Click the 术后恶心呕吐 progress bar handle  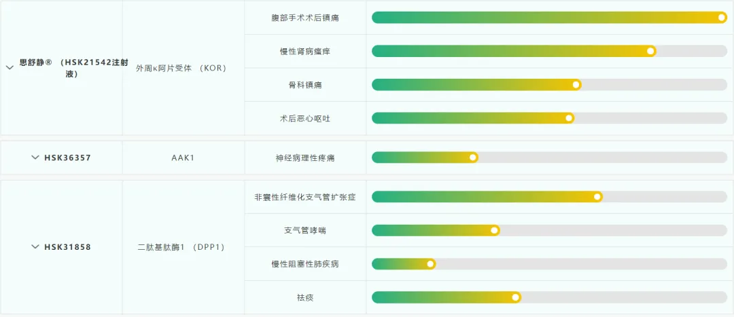point(570,118)
